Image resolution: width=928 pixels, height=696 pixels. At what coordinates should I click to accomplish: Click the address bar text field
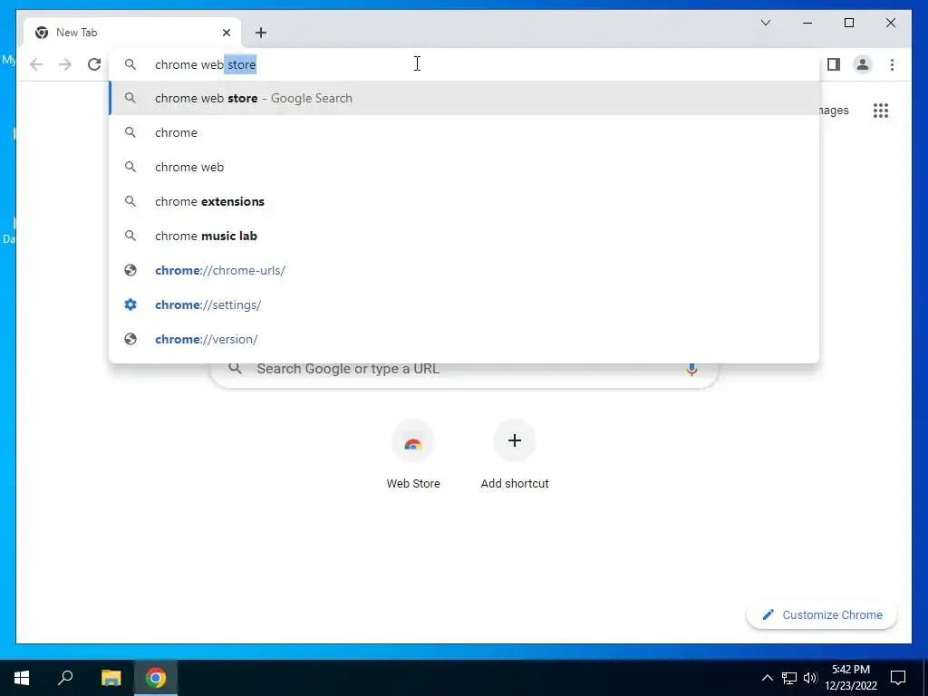(x=464, y=64)
